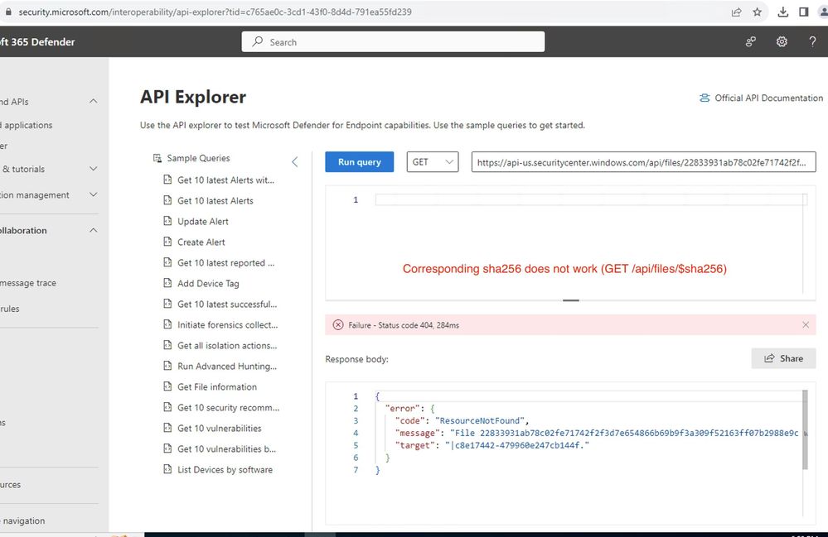Click the API URL input field

[x=643, y=162]
